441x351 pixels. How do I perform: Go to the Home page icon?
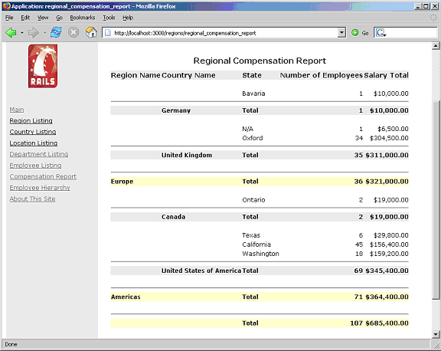[91, 32]
